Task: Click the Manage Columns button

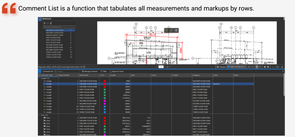Action: click(90, 71)
